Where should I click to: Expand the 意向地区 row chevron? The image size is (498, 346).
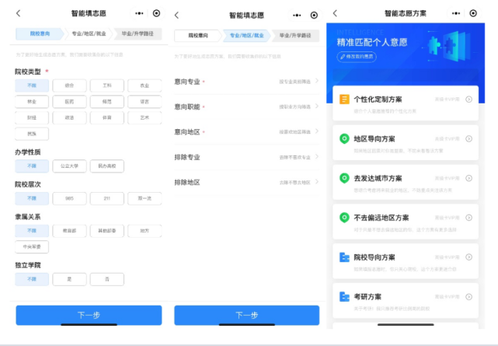tap(317, 131)
